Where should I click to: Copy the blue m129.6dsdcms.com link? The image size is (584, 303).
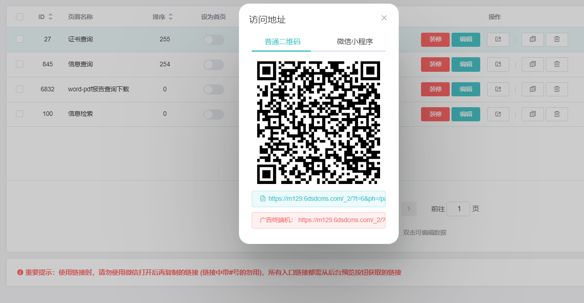click(x=319, y=199)
